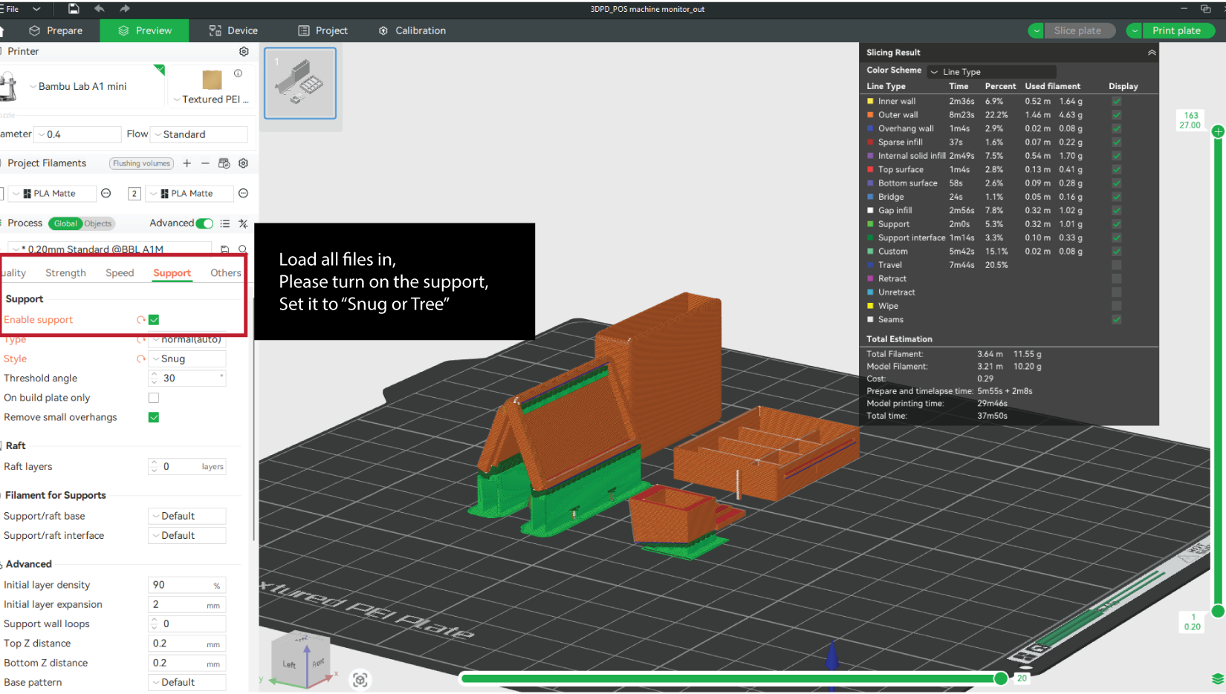
Task: Search process settings magnifier icon
Action: pos(242,249)
